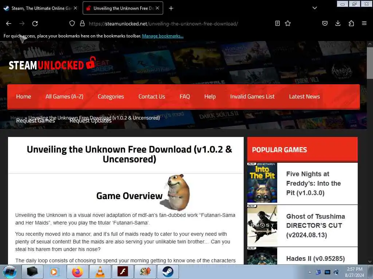
Task: Open the downloads panel icon
Action: pos(338,23)
